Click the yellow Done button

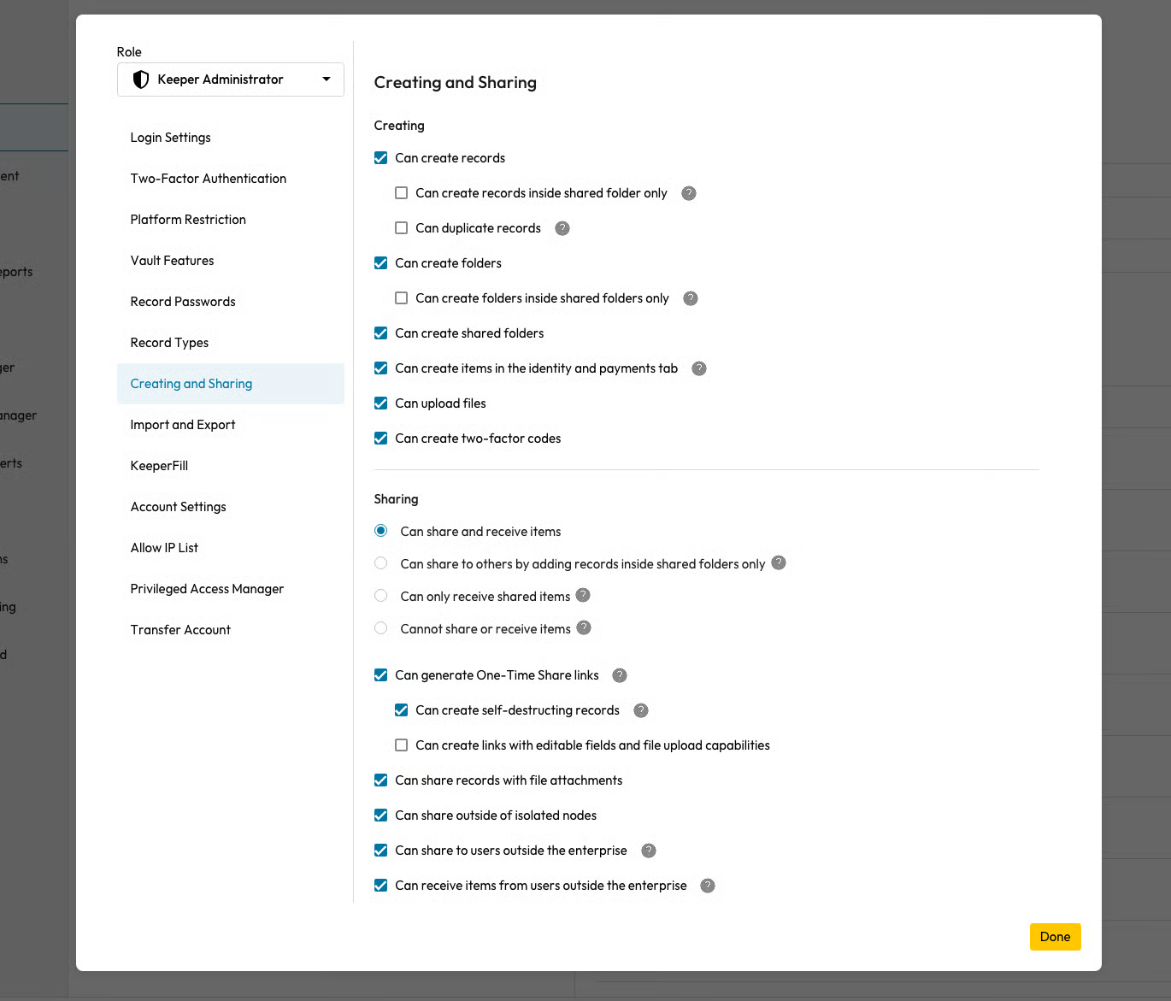pos(1055,937)
